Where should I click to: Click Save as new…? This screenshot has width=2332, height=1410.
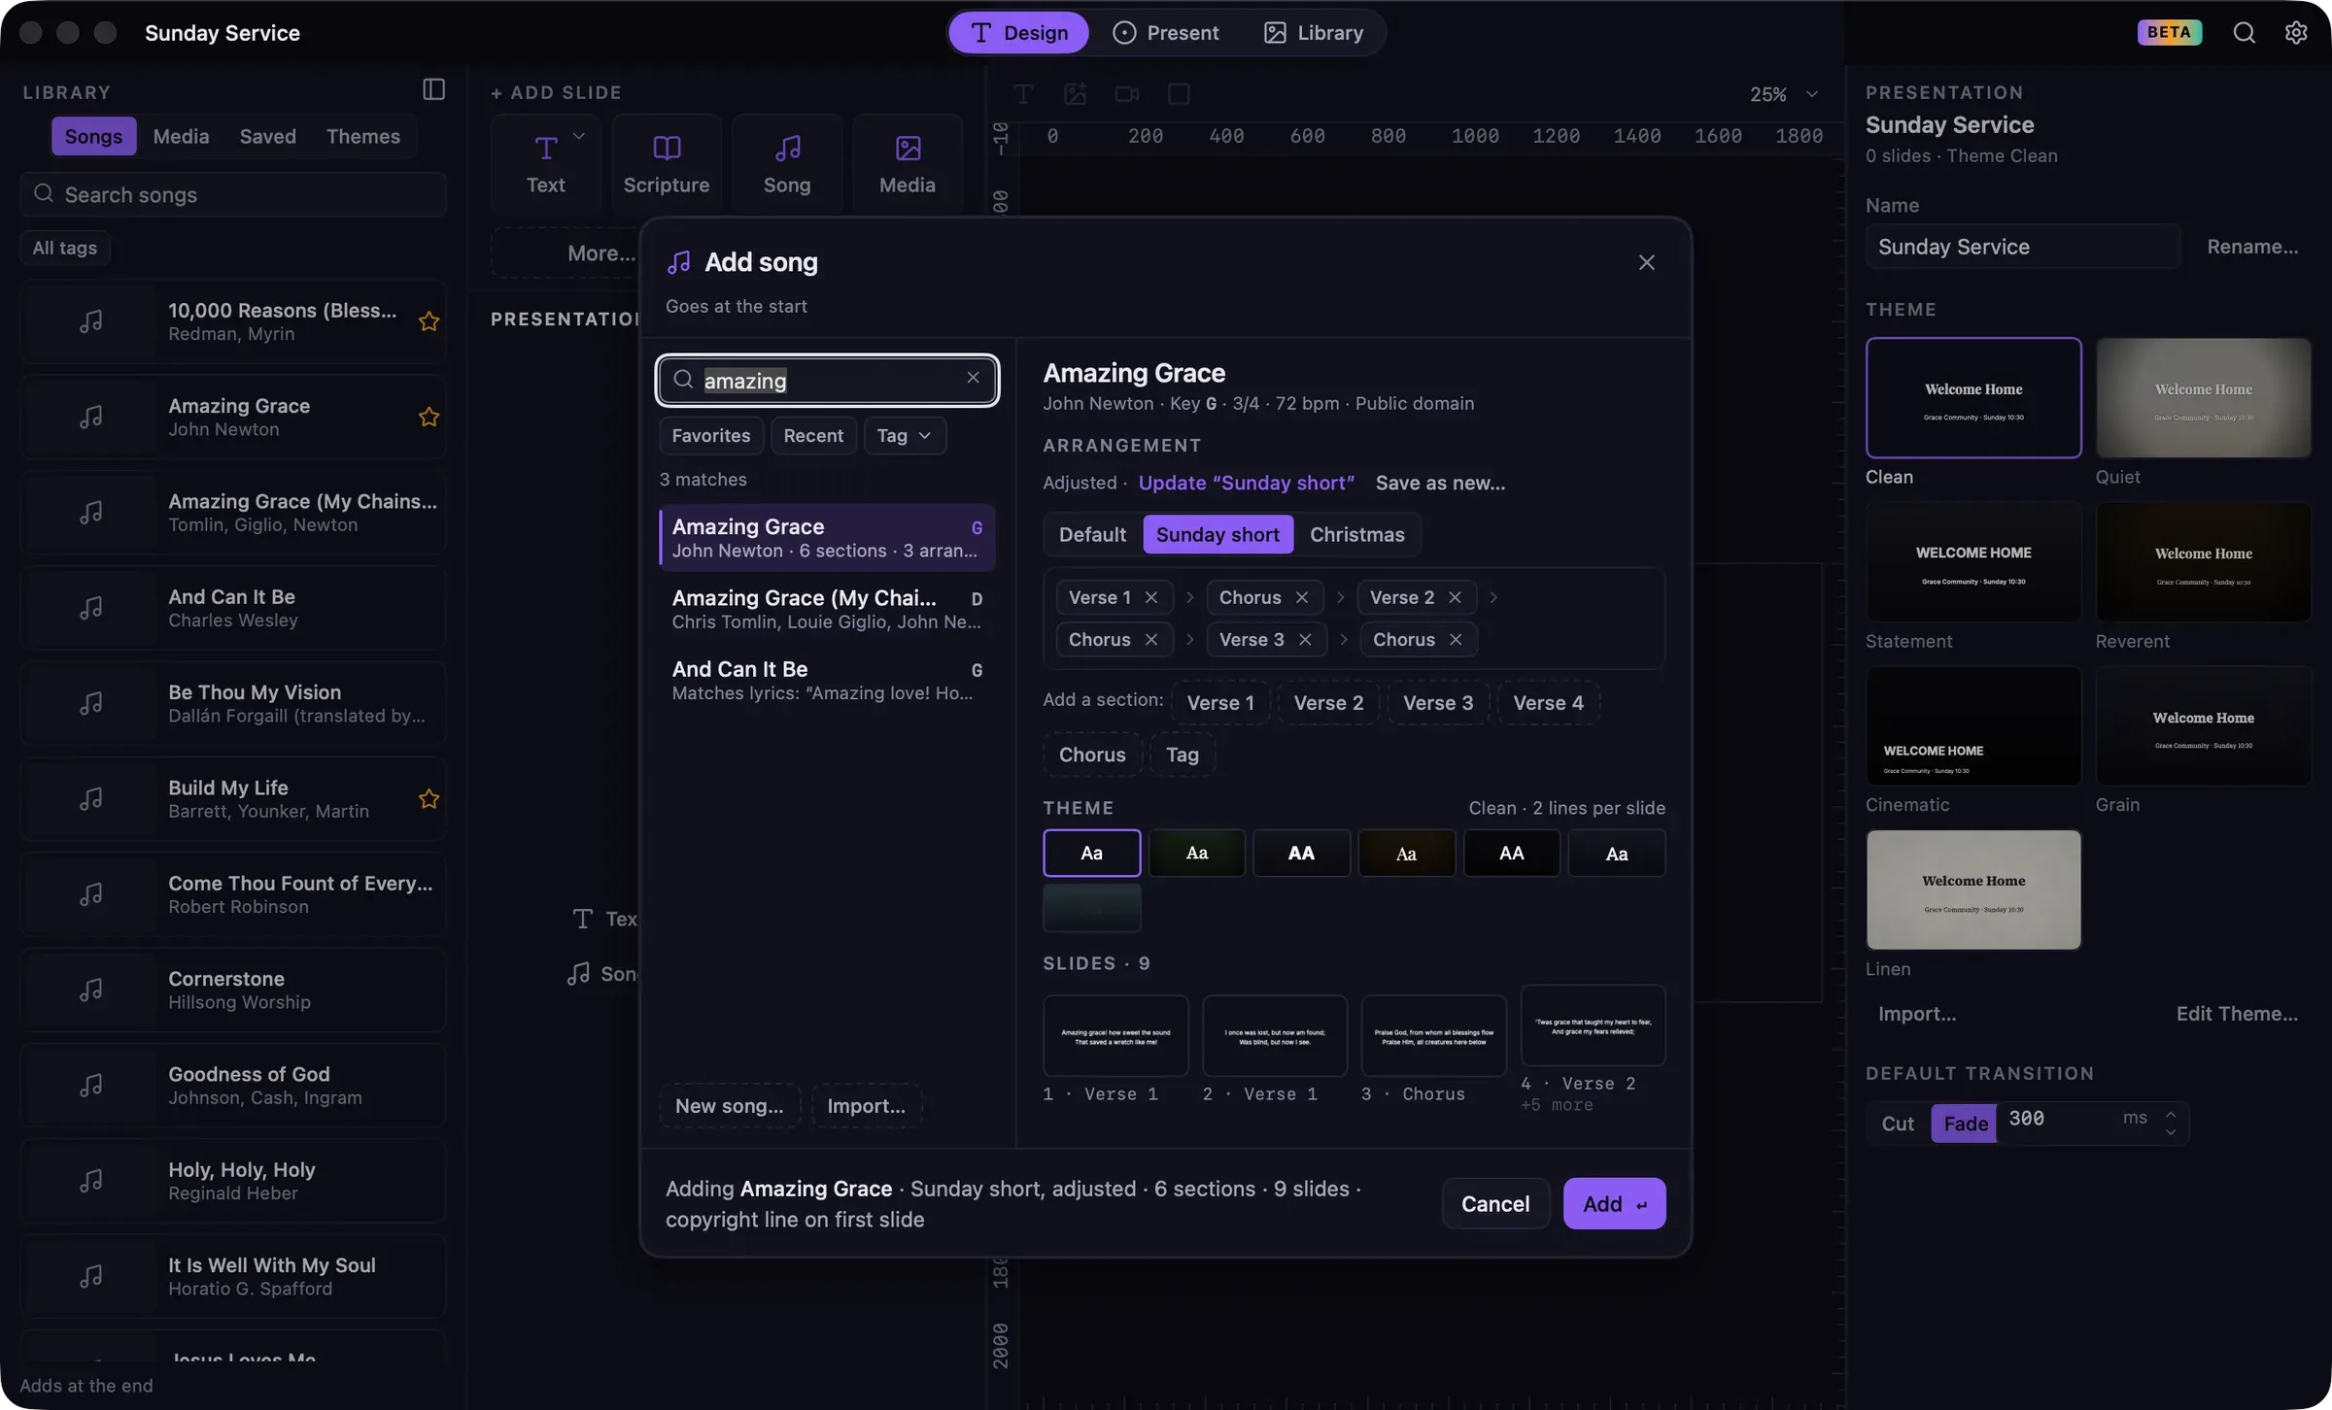[x=1440, y=483]
